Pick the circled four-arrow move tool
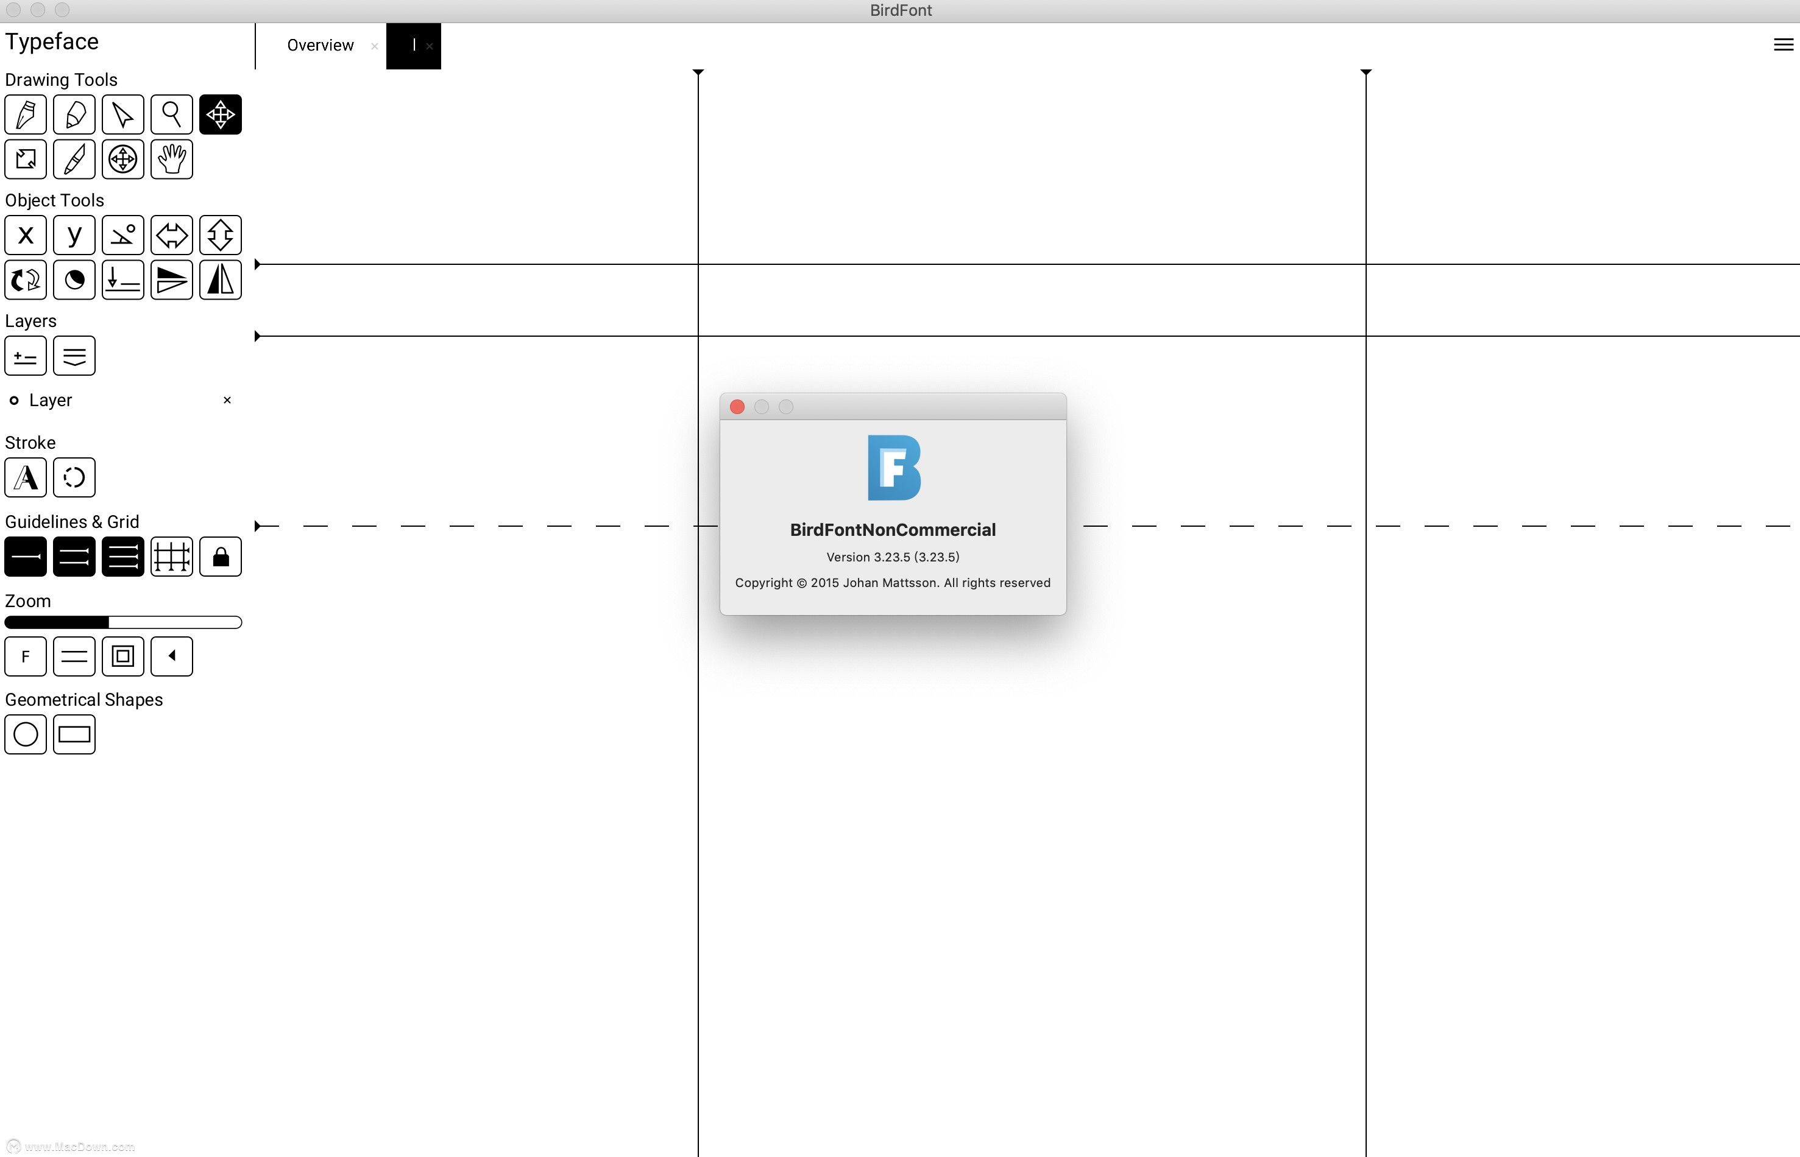 (122, 160)
